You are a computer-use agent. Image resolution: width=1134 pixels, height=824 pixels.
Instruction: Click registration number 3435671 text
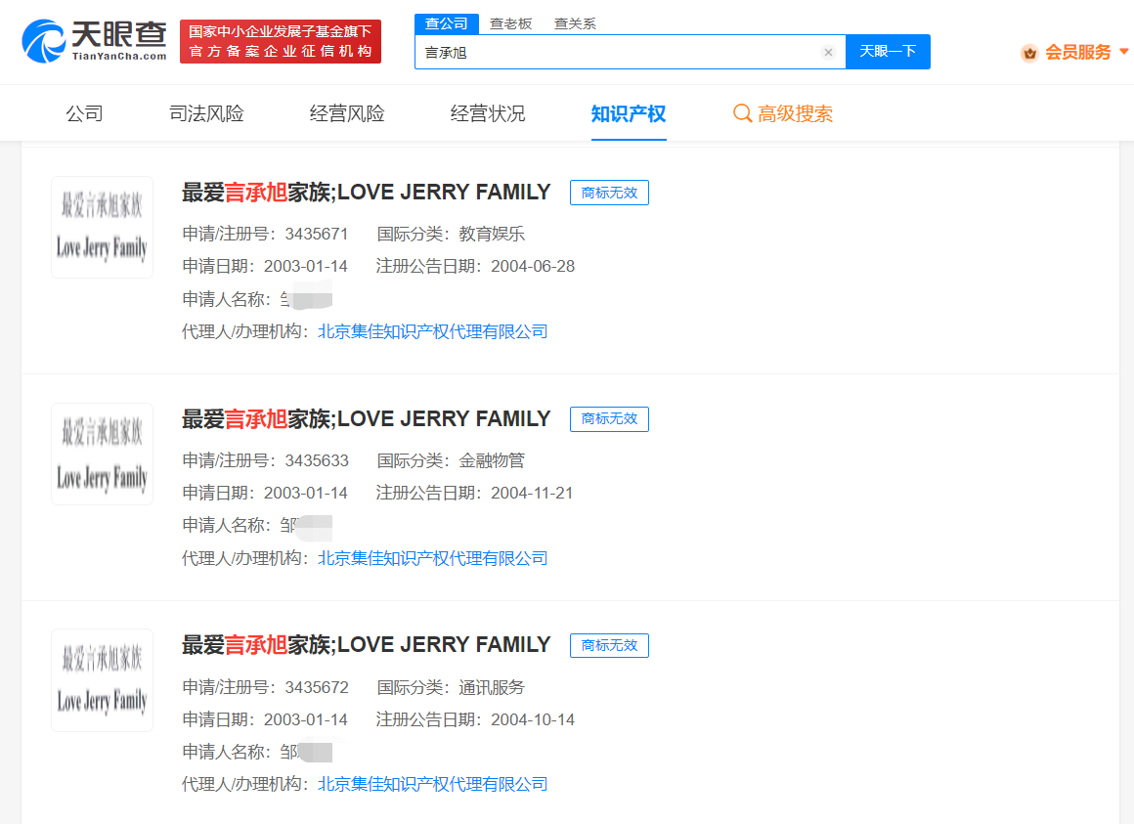[x=316, y=235]
